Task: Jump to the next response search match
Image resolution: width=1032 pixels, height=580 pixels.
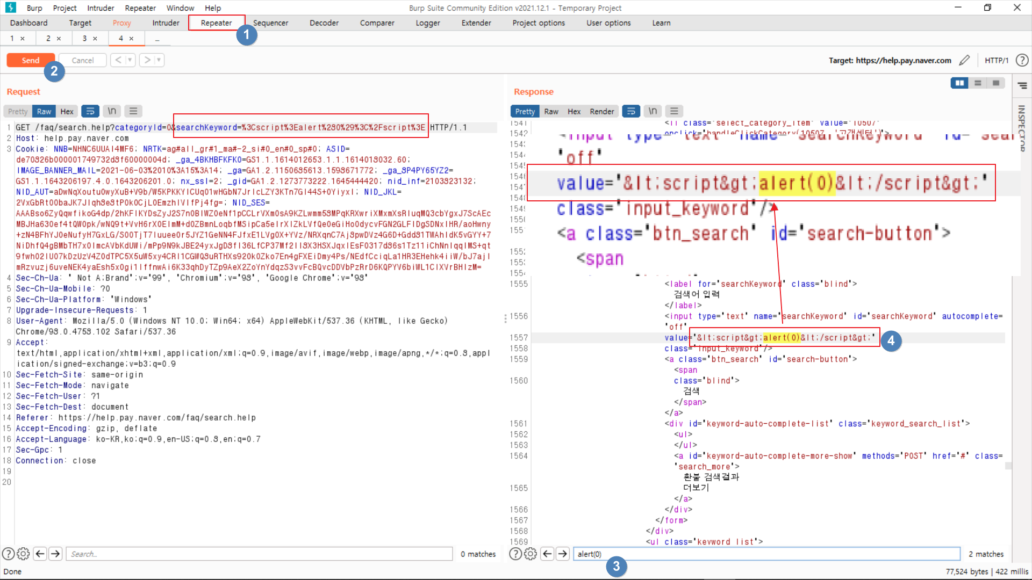Action: coord(563,554)
